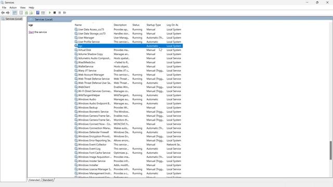The height and width of the screenshot is (187, 333).
Task: Select the Windows Encryption Provider row
Action: pos(129,136)
